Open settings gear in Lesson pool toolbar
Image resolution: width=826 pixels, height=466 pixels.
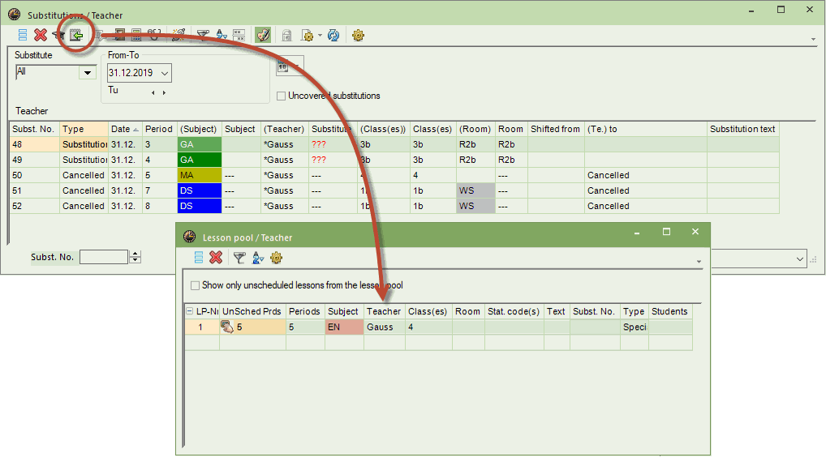pos(276,257)
